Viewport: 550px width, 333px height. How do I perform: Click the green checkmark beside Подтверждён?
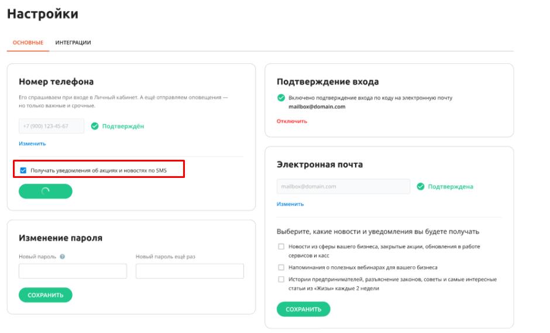coord(95,126)
